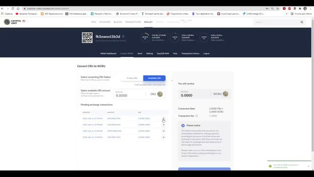The image size is (314, 177).
Task: Click the WCRU coin icon
Action: [226, 94]
